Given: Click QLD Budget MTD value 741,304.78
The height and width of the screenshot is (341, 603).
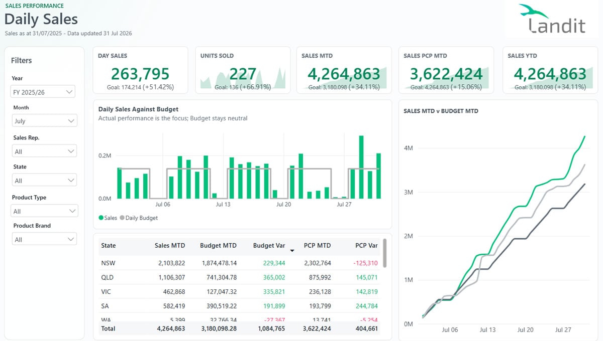Looking at the screenshot, I should [x=221, y=277].
